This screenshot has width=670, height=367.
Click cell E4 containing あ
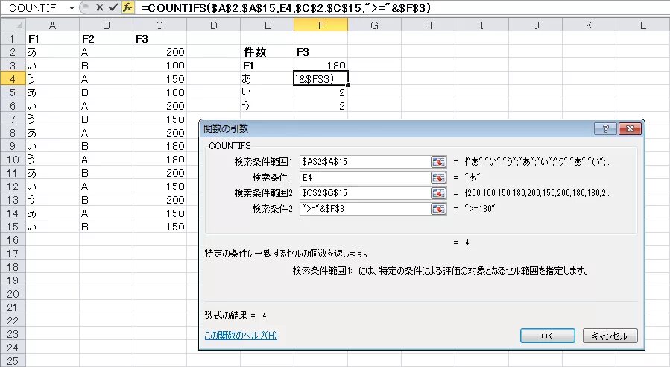pos(267,79)
